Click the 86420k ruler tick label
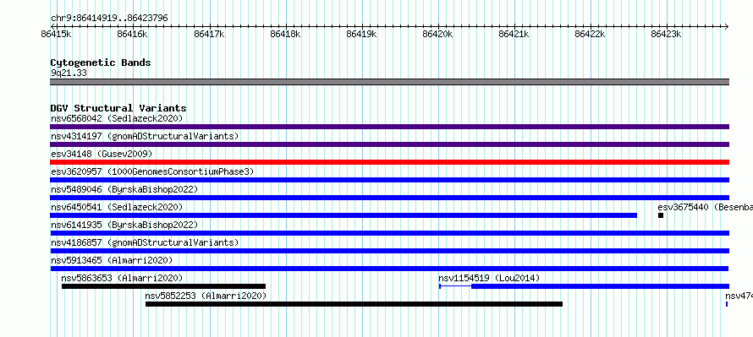The width and height of the screenshot is (753, 337). coord(437,34)
